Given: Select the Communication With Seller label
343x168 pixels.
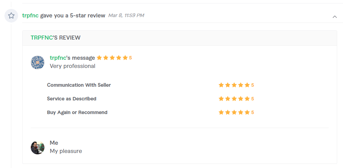Looking at the screenshot, I should (79, 85).
